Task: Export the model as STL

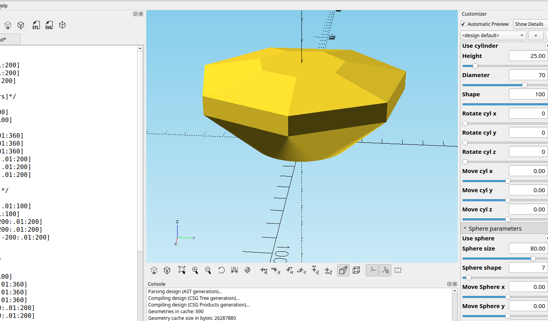Action: (x=36, y=25)
